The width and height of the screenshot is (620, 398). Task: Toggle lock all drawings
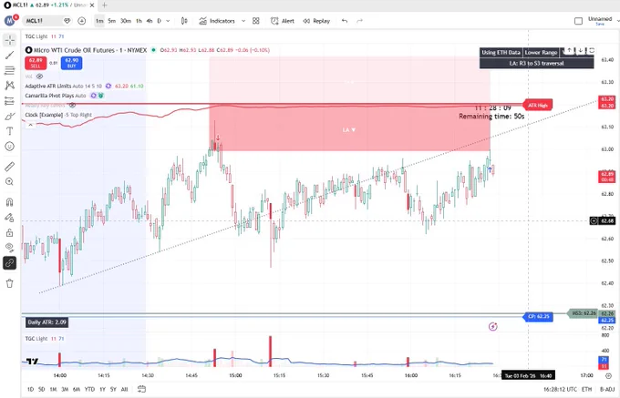click(x=10, y=232)
